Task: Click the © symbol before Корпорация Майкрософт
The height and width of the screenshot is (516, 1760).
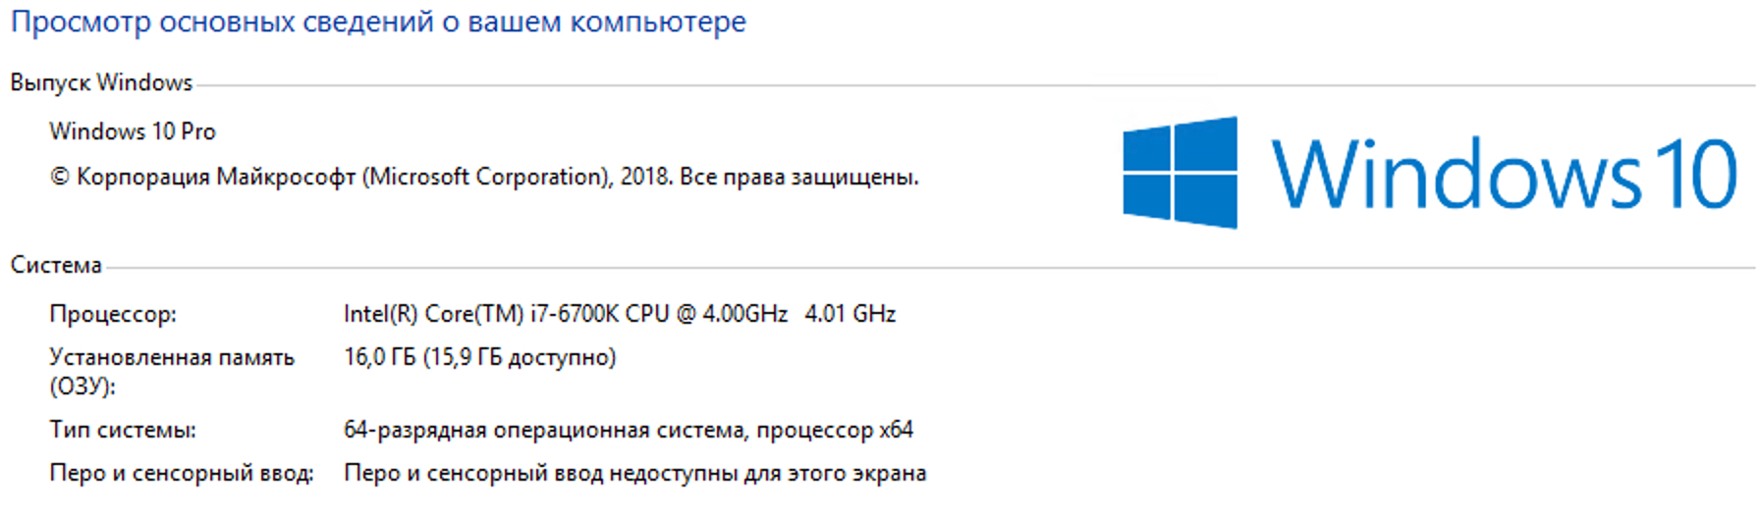Action: (60, 178)
